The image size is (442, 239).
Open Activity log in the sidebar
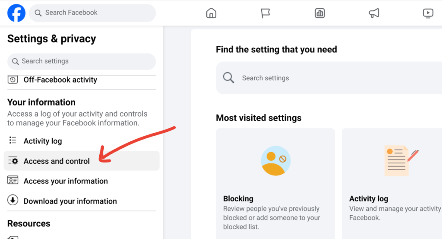[x=43, y=141]
